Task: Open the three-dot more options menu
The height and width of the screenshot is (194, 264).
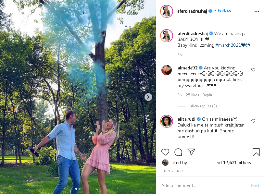Action: [x=257, y=11]
